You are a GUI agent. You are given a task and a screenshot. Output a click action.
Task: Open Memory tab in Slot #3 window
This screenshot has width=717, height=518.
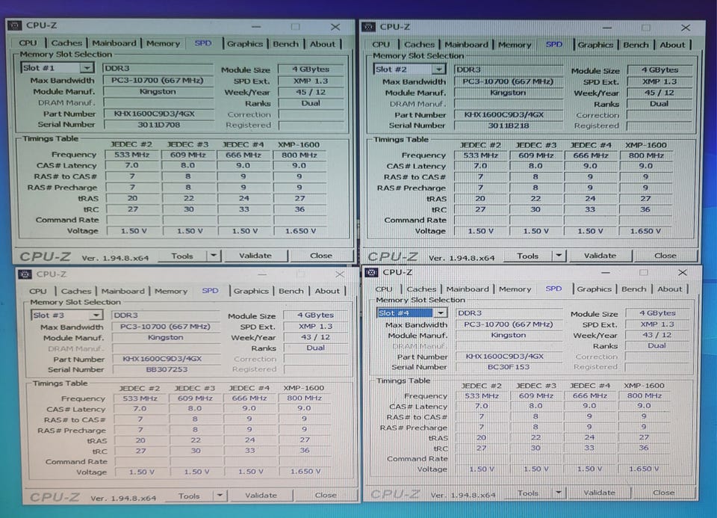(171, 291)
